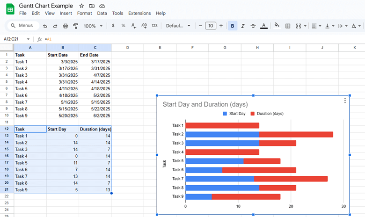Toggle strikethrough formatting
Screen dimensions: 365x217
pos(253,26)
